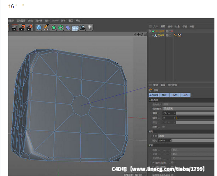The height and width of the screenshot is (176, 217).
Task: Open the 角色 menu
Action: tap(31, 21)
